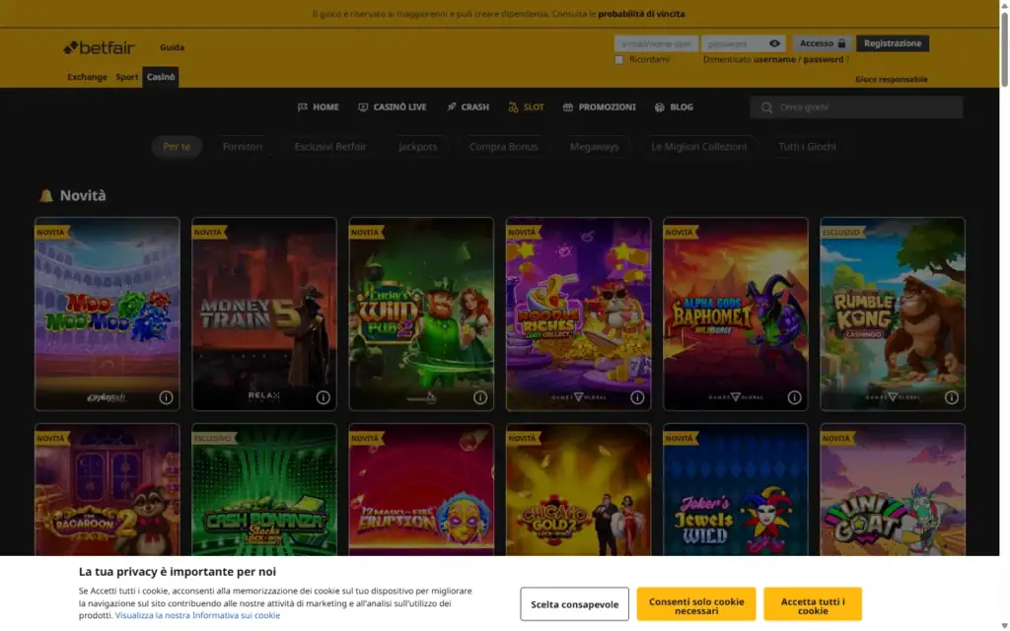Open 12 Masks of Fire Eruption thumbnail
The width and height of the screenshot is (1010, 631).
(x=421, y=490)
